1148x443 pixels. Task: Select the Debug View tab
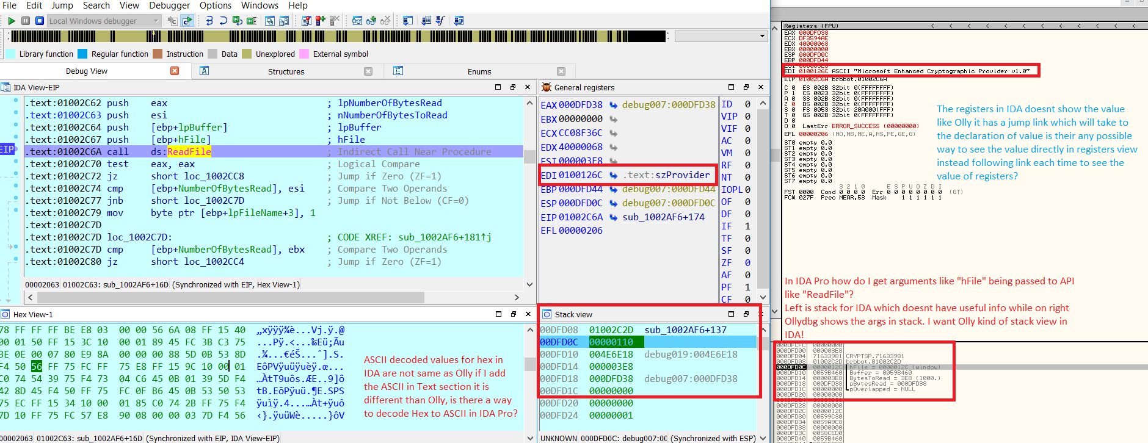(86, 71)
